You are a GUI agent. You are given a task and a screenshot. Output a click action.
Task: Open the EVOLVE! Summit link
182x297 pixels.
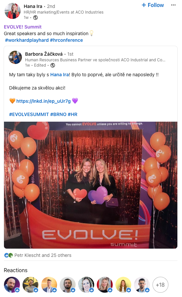23,27
